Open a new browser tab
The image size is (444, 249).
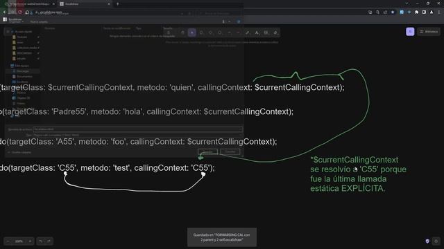(x=118, y=4)
